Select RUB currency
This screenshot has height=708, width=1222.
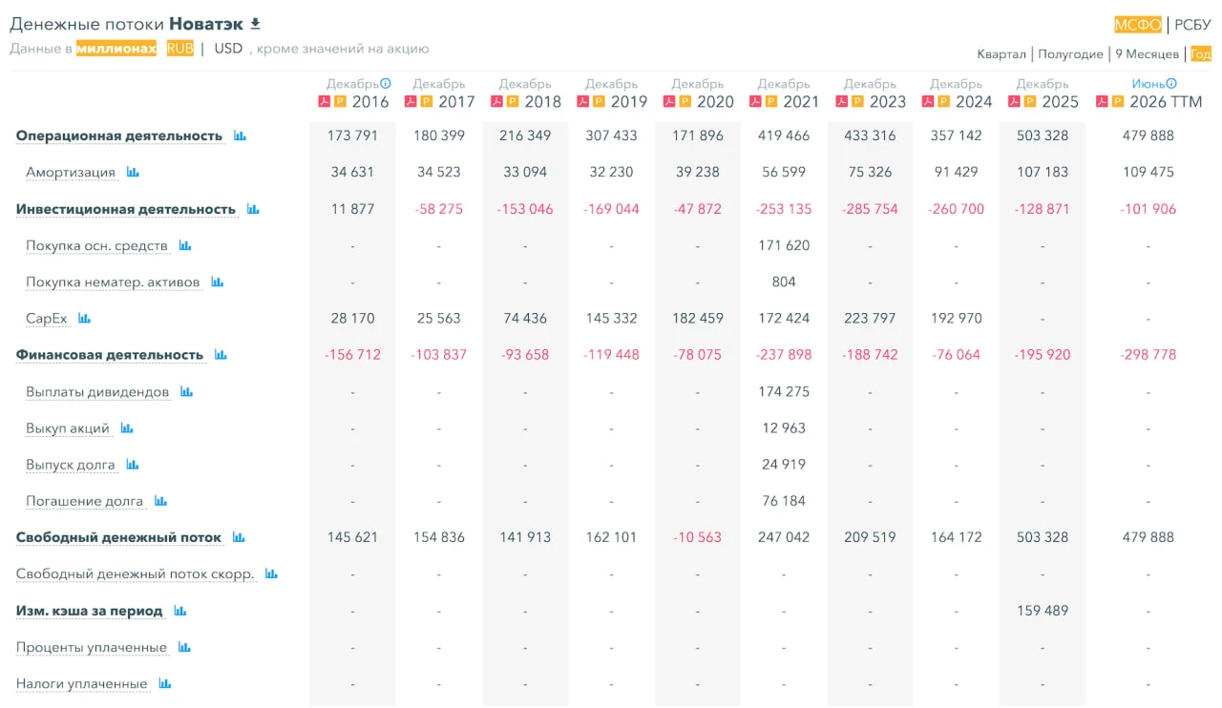coord(179,49)
